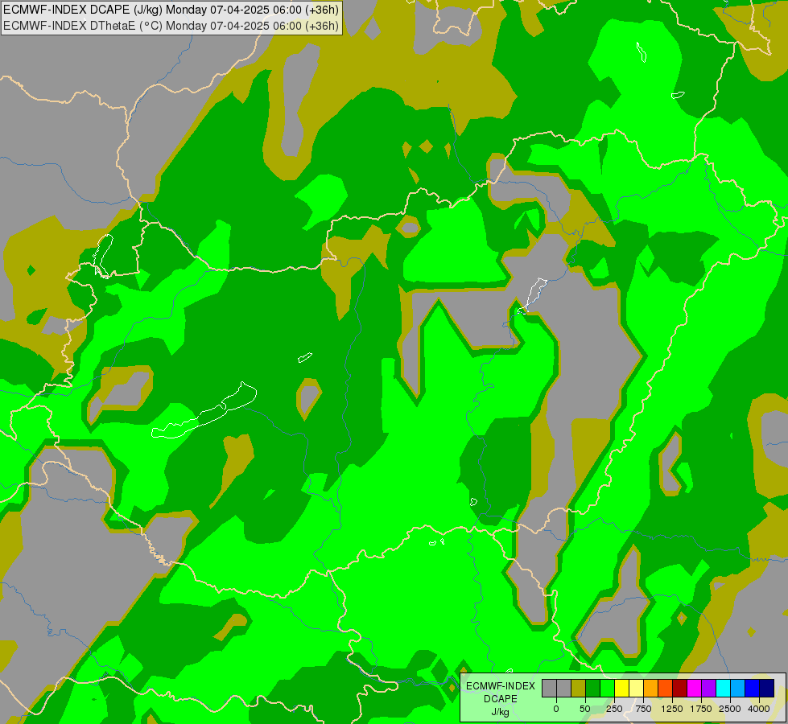
Task: Click the legend value 1250
Action: tap(672, 709)
